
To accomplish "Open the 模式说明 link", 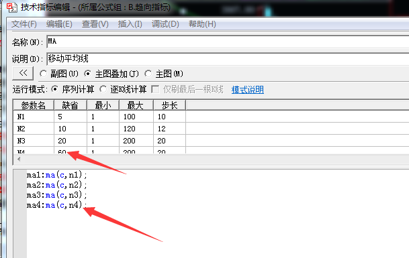I will [x=248, y=90].
